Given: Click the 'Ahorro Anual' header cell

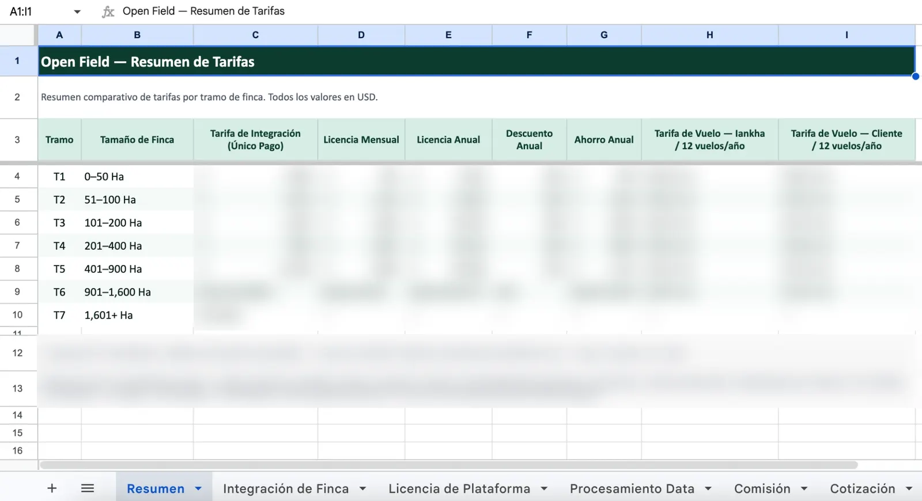Looking at the screenshot, I should point(604,139).
